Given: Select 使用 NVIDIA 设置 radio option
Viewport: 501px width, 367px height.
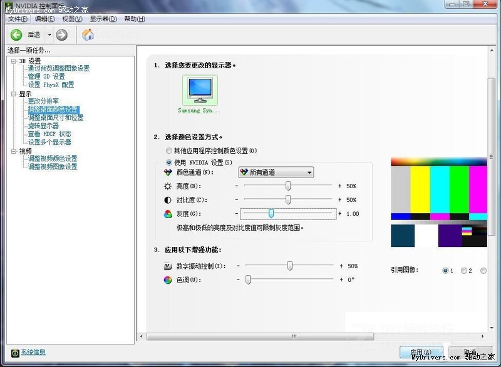Looking at the screenshot, I should coord(168,163).
